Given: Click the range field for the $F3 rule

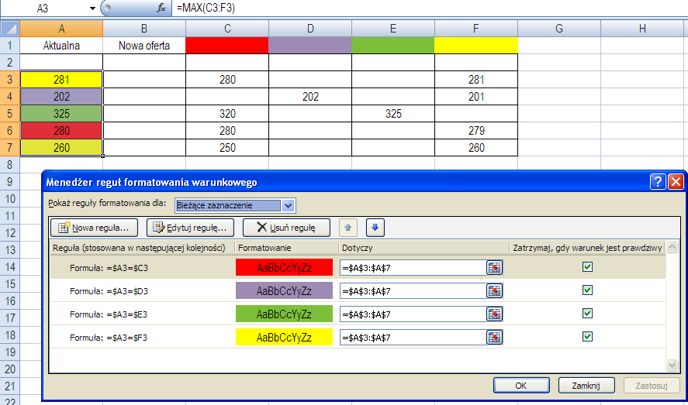Looking at the screenshot, I should coord(413,337).
